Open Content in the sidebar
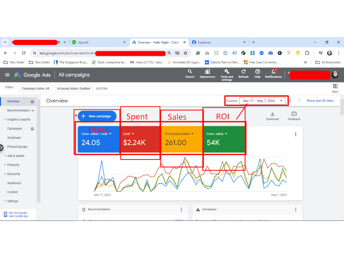344x258 pixels. [12, 192]
